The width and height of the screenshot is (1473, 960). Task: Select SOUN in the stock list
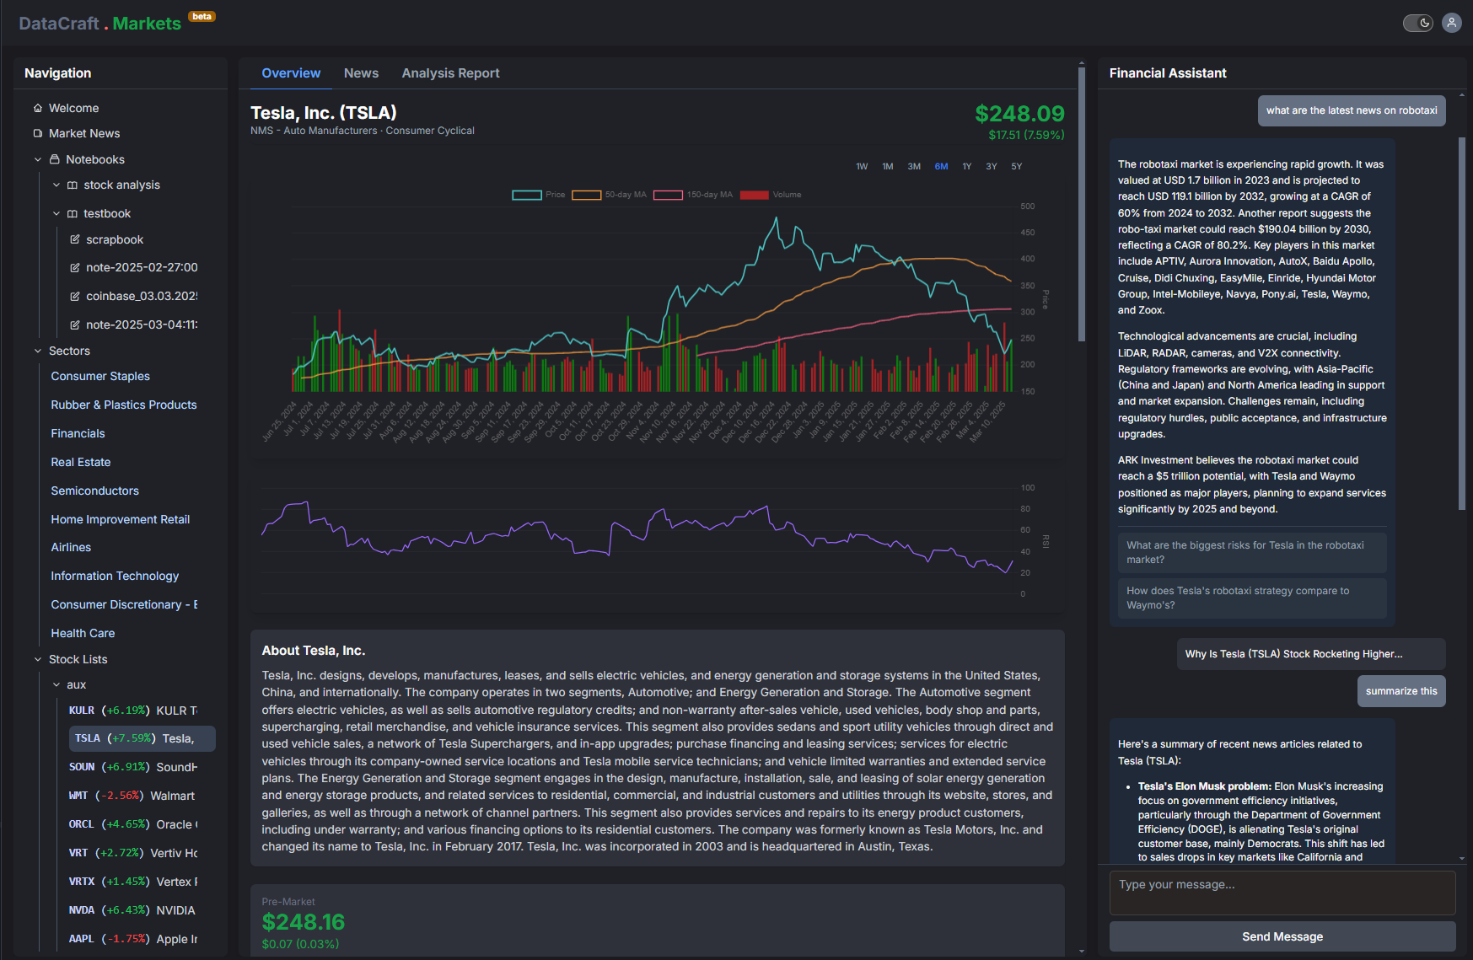click(133, 767)
